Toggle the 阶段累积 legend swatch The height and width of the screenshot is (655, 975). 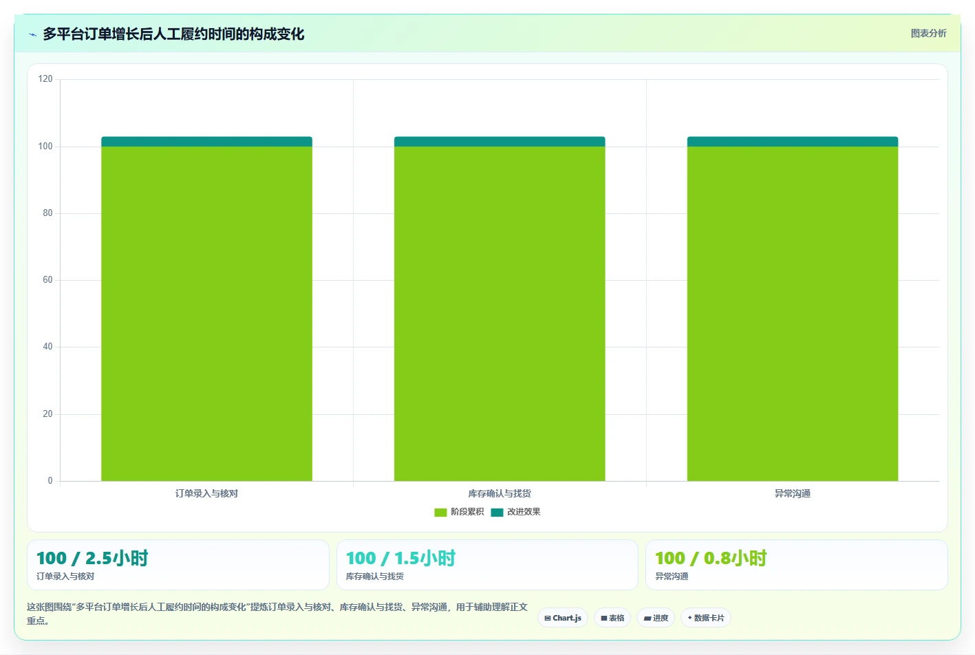pyautogui.click(x=440, y=512)
